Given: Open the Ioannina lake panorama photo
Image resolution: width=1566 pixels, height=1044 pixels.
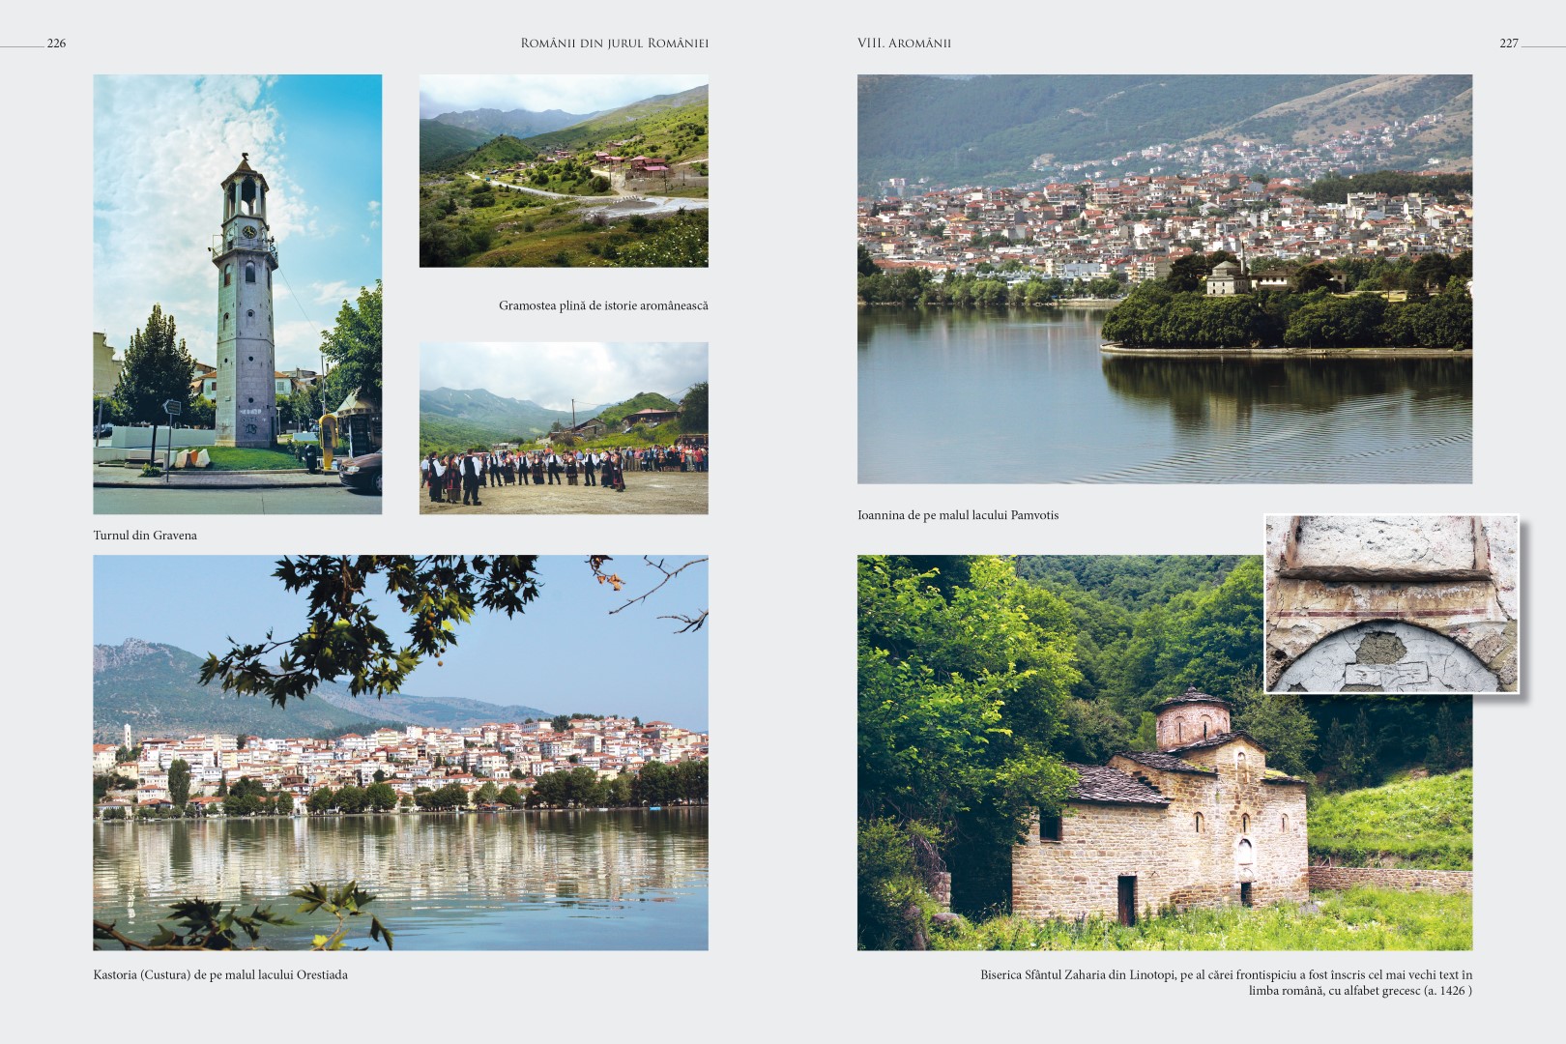Looking at the screenshot, I should pos(1164,278).
